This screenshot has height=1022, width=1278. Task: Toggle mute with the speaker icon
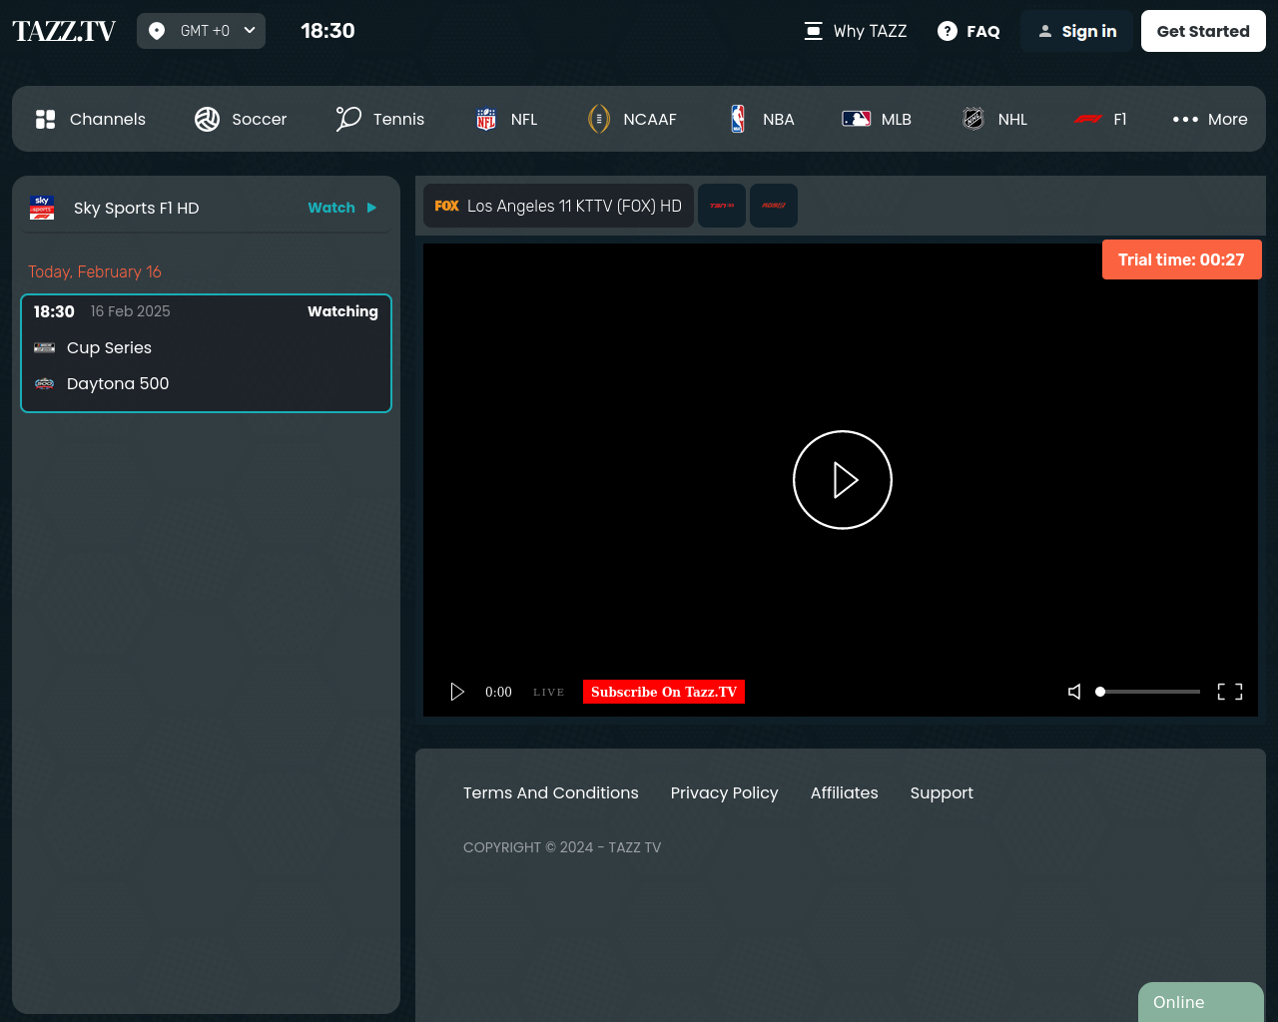tap(1074, 692)
